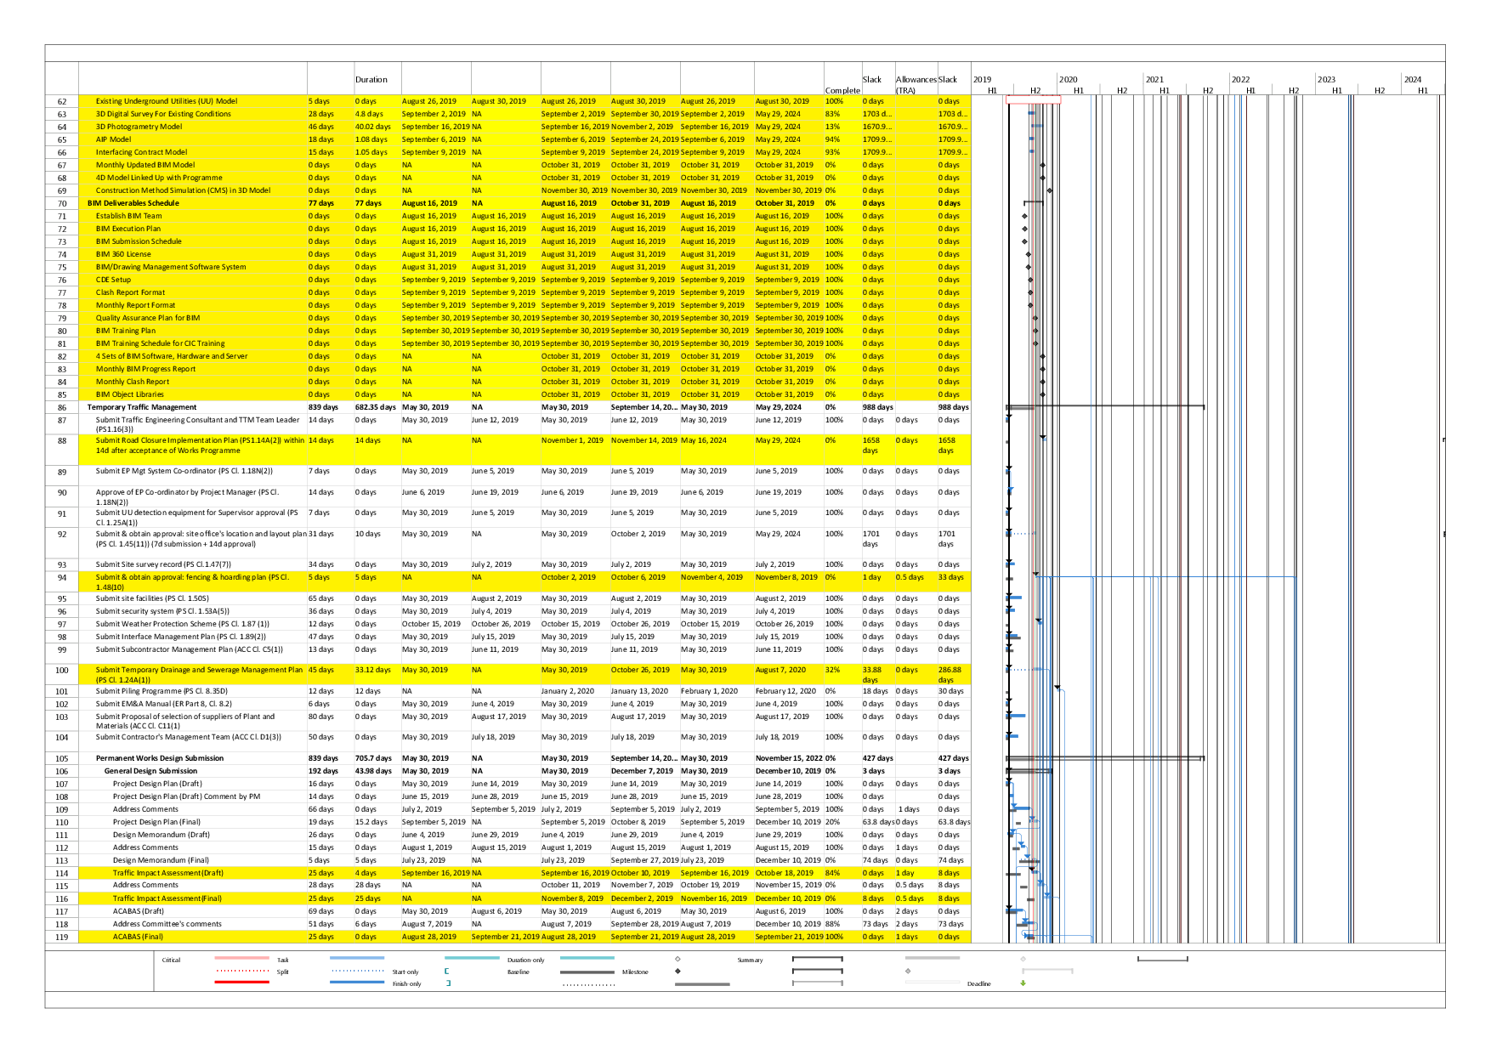Select the Complete column header

pos(842,91)
